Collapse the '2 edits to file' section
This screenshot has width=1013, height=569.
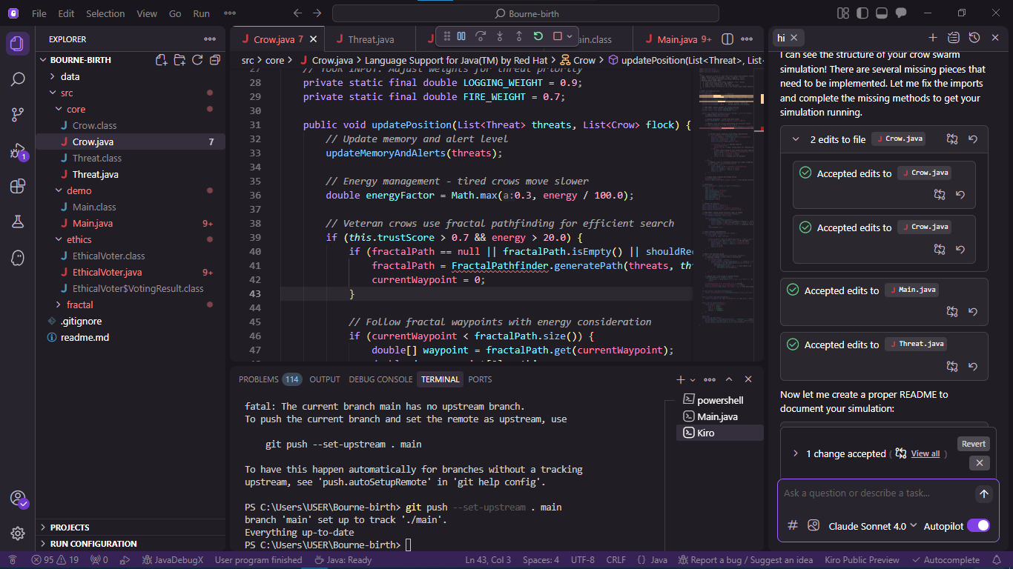pos(796,139)
